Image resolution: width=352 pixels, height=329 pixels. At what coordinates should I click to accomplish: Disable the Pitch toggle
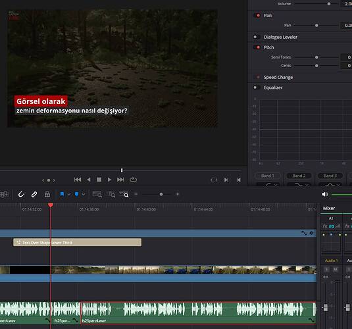257,47
